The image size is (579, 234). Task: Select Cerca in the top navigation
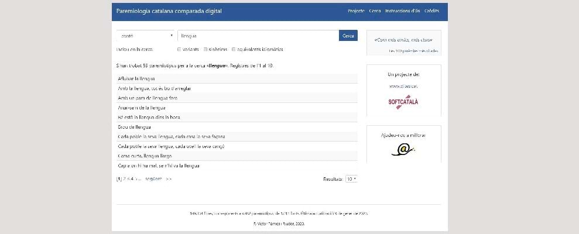point(375,11)
